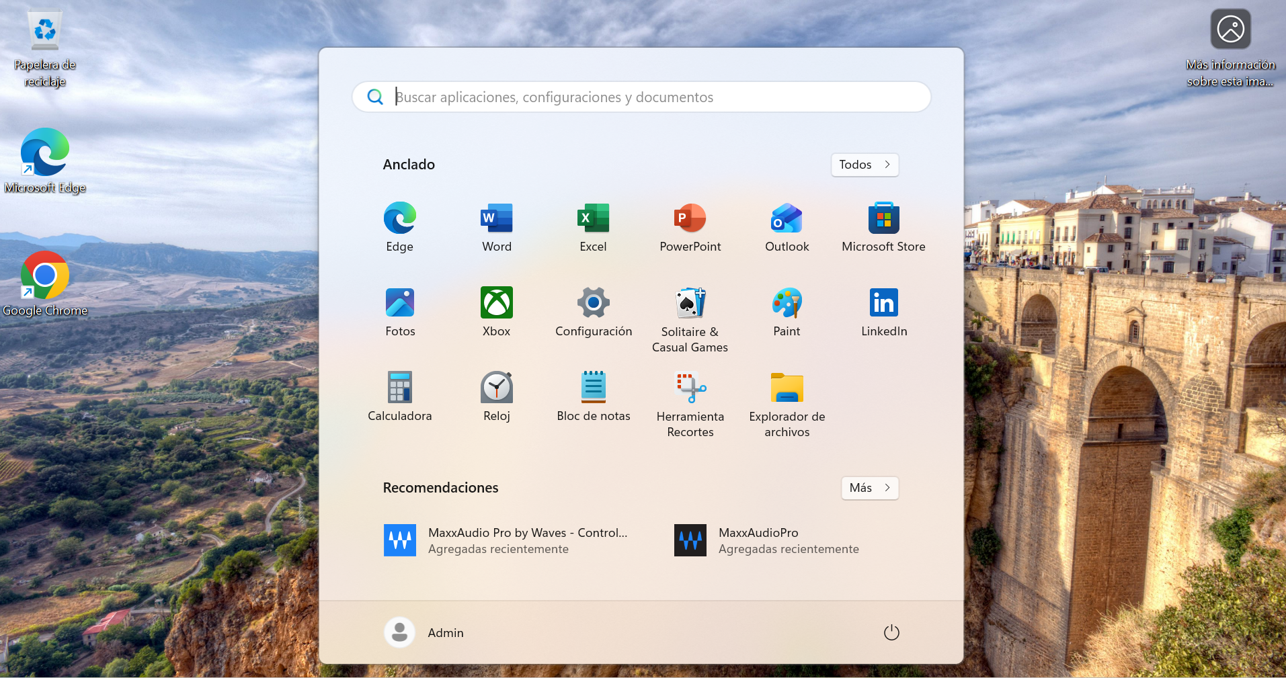Expand the Todos apps list
The height and width of the screenshot is (678, 1286).
865,165
